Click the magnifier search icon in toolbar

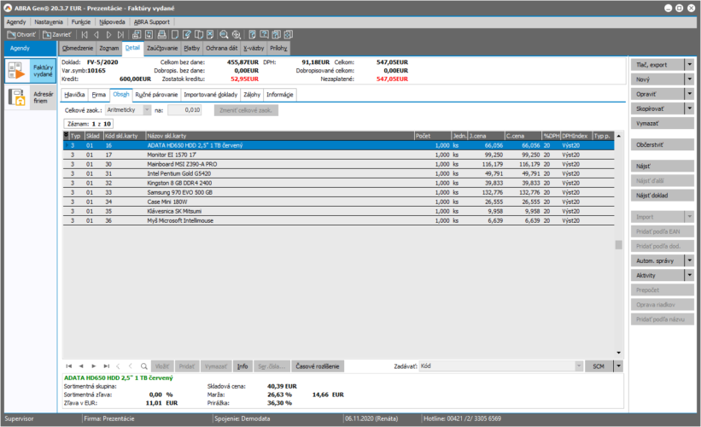pos(223,35)
